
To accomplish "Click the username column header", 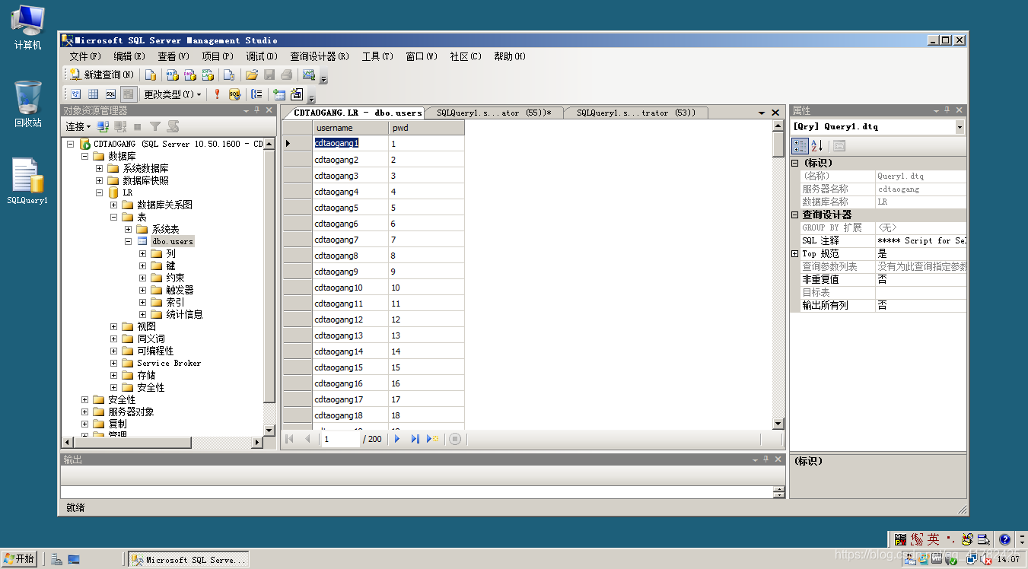I will pos(350,128).
